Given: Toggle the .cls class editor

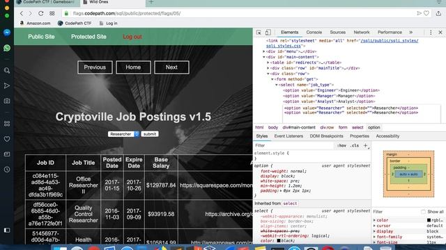Looking at the screenshot, I should pyautogui.click(x=355, y=145).
